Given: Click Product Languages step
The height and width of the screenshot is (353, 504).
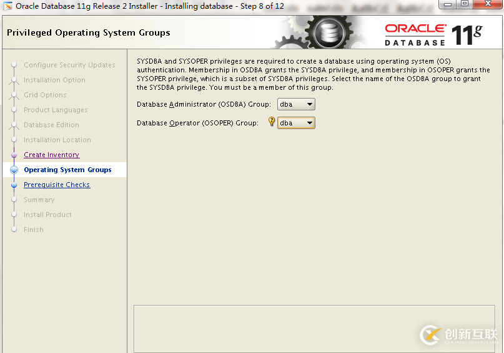Looking at the screenshot, I should (56, 110).
